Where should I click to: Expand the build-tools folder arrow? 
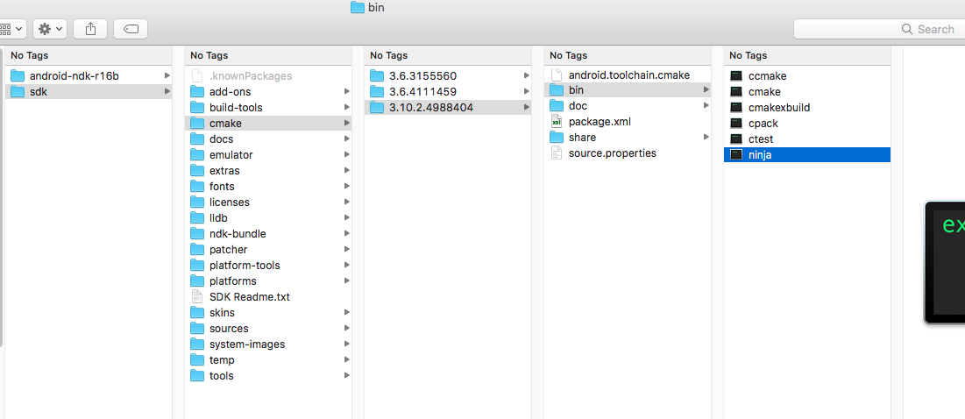[x=347, y=108]
